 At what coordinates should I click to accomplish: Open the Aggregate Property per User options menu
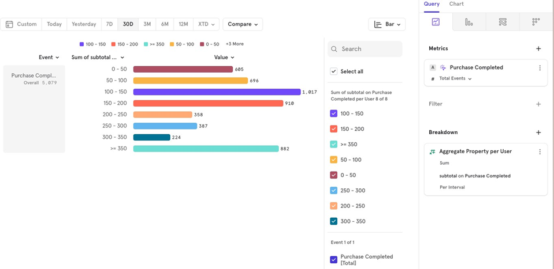coord(540,152)
